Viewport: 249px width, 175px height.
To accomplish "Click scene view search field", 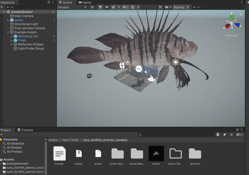I will 218,7.
